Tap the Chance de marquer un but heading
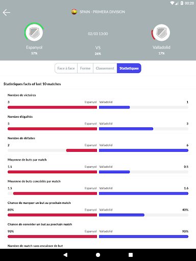Image resolution: width=196 pixels, height=261 pixels. pos(39,203)
